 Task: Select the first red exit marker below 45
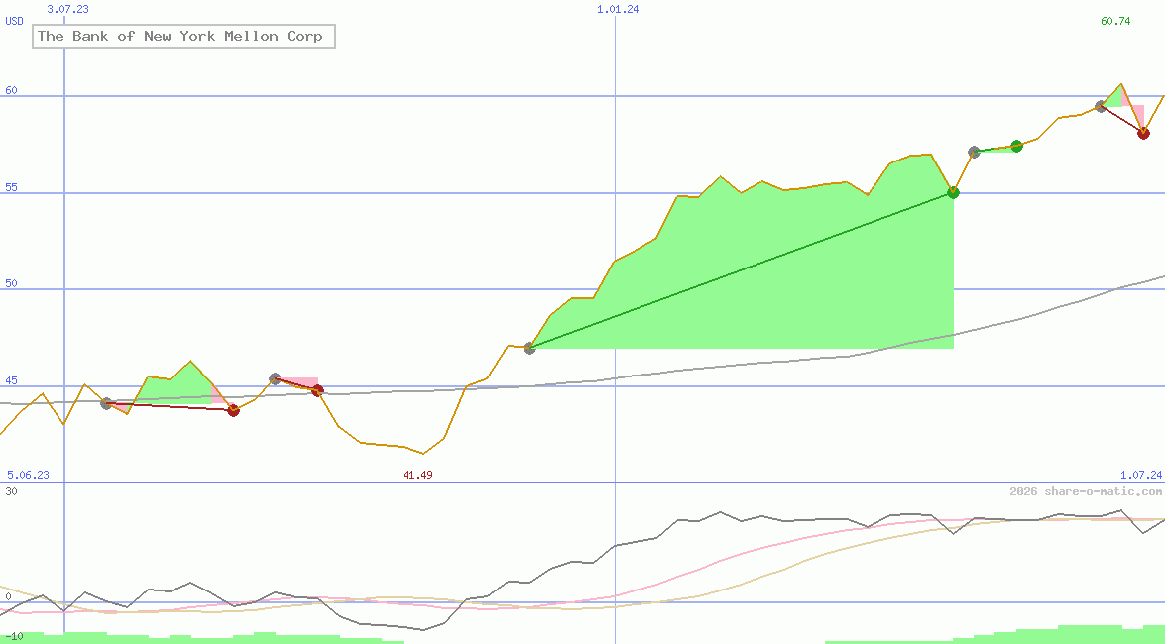[x=234, y=411]
